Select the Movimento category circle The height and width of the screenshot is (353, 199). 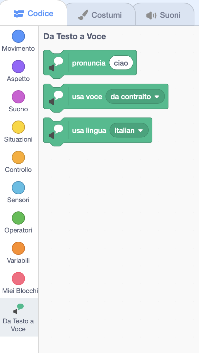pyautogui.click(x=18, y=36)
